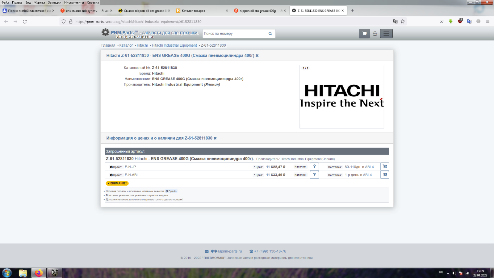Switch to 'ens смазка nsk купить' tab

[86, 11]
